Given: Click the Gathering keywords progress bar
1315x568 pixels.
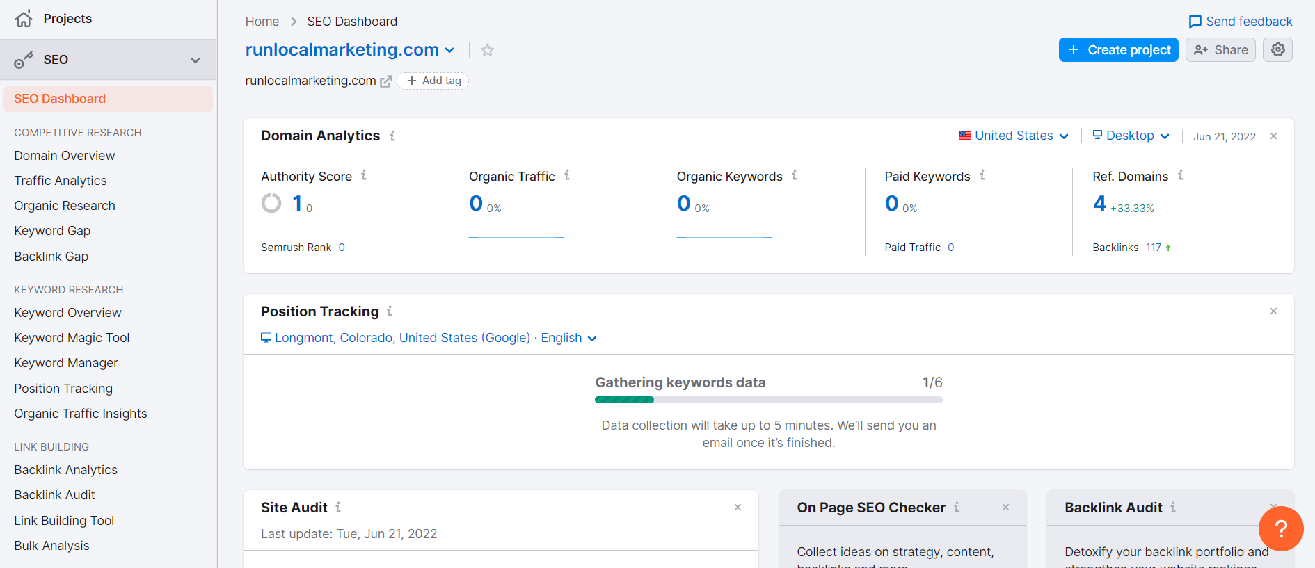Looking at the screenshot, I should pyautogui.click(x=769, y=400).
